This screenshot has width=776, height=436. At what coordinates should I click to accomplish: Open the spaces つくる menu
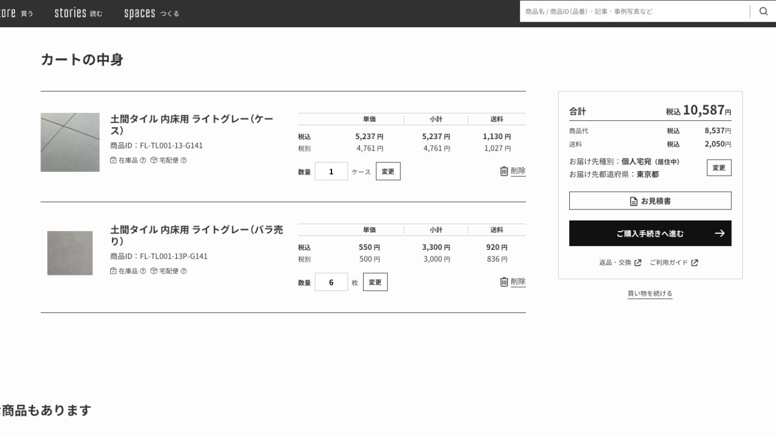tap(151, 13)
